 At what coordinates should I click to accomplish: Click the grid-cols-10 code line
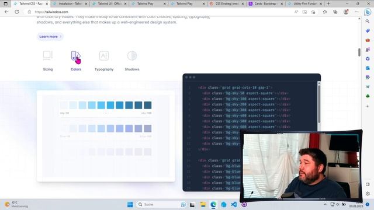[x=235, y=87]
